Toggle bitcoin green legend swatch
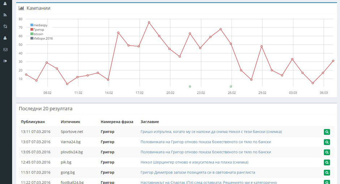 click(32, 34)
